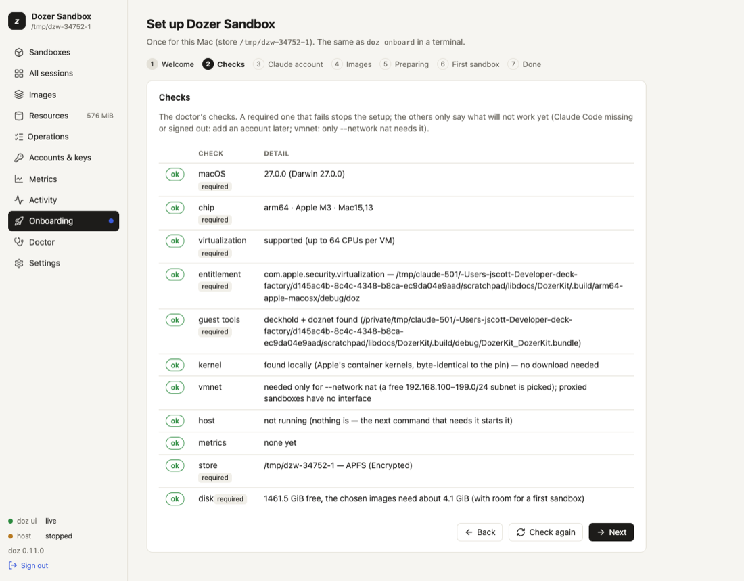Click the Check again button

[x=546, y=532]
